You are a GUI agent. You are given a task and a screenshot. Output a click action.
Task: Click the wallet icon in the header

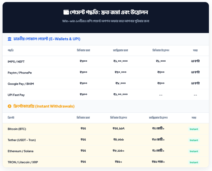66,12
